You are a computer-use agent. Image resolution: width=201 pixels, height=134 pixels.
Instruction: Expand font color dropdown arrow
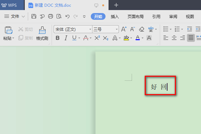tap(143, 38)
